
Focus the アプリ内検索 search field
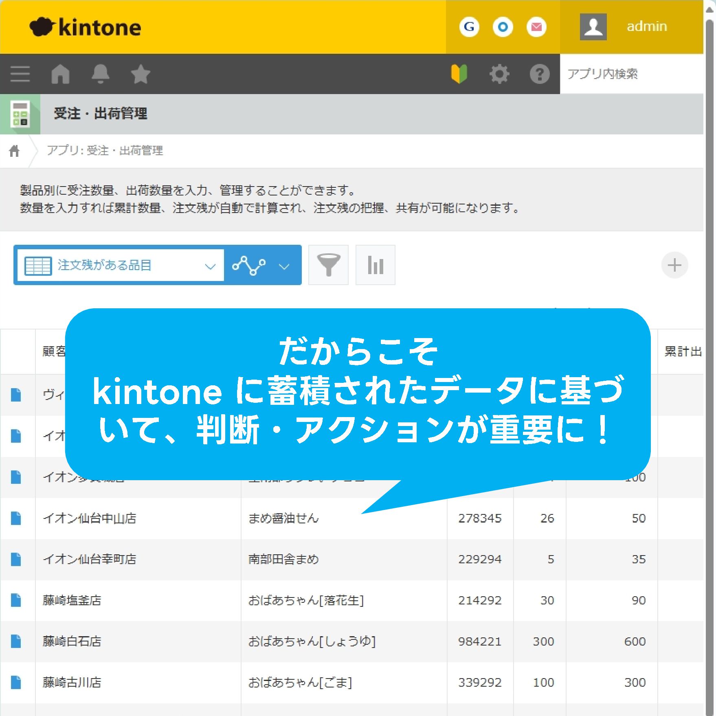point(632,74)
